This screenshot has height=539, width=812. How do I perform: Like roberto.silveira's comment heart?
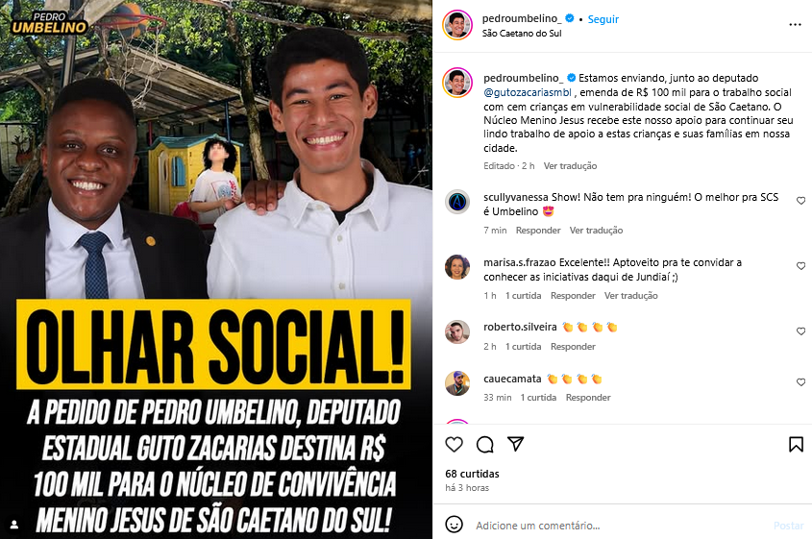pos(800,331)
